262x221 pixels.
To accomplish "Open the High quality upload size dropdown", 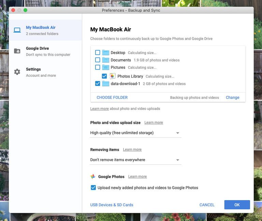I will [x=135, y=133].
